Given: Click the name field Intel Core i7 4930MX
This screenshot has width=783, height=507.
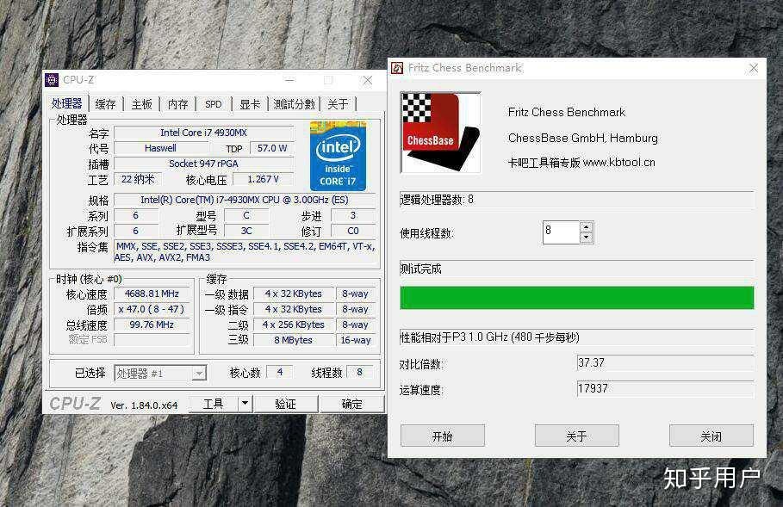Looking at the screenshot, I should 204,133.
